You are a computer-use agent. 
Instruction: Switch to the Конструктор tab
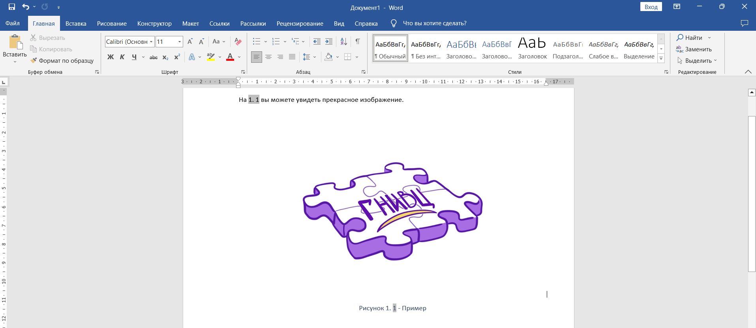pyautogui.click(x=154, y=23)
